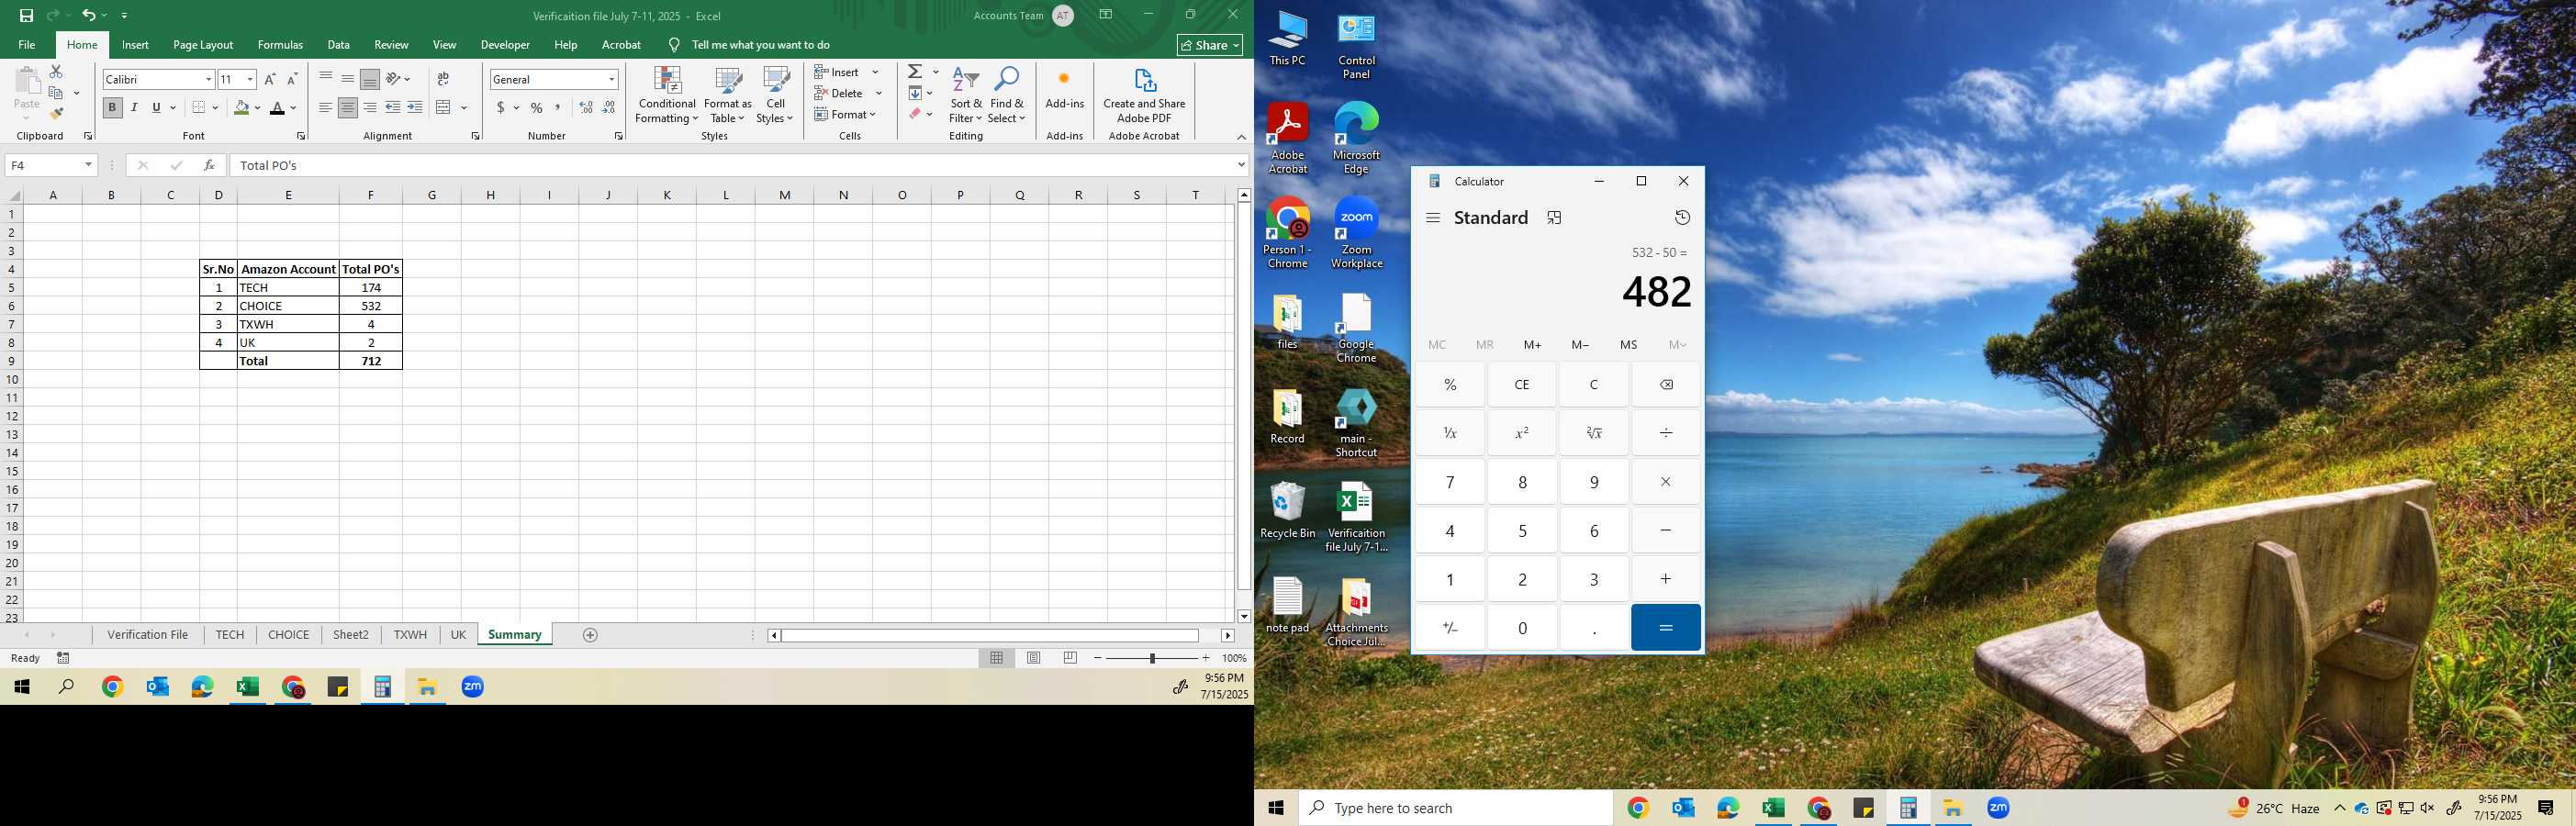Toggle Italic formatting
The height and width of the screenshot is (826, 2576).
pyautogui.click(x=134, y=107)
